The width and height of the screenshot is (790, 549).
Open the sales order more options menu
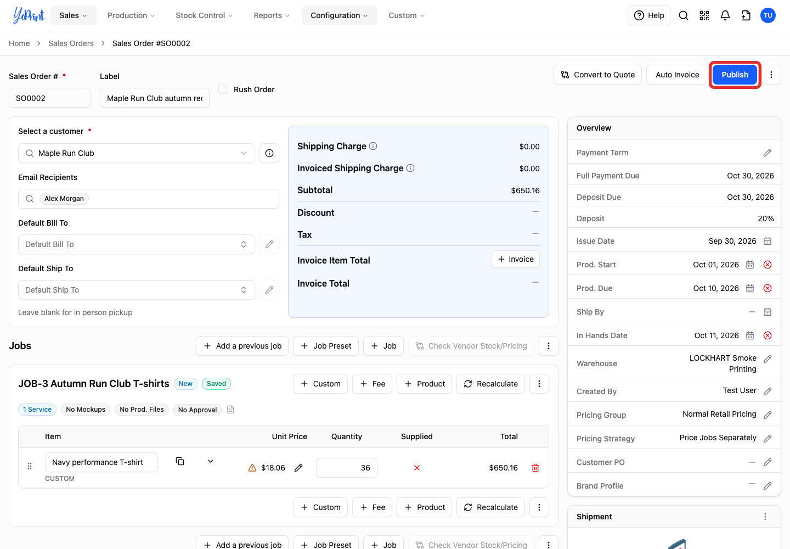pyautogui.click(x=771, y=75)
